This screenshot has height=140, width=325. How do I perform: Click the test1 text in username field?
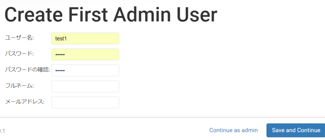pos(61,39)
